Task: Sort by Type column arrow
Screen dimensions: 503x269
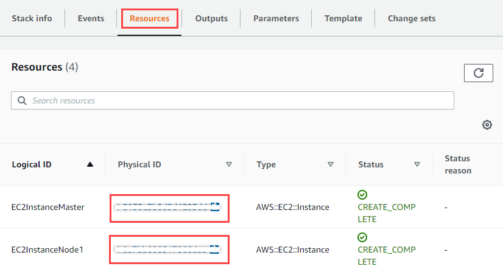Action: pos(331,164)
